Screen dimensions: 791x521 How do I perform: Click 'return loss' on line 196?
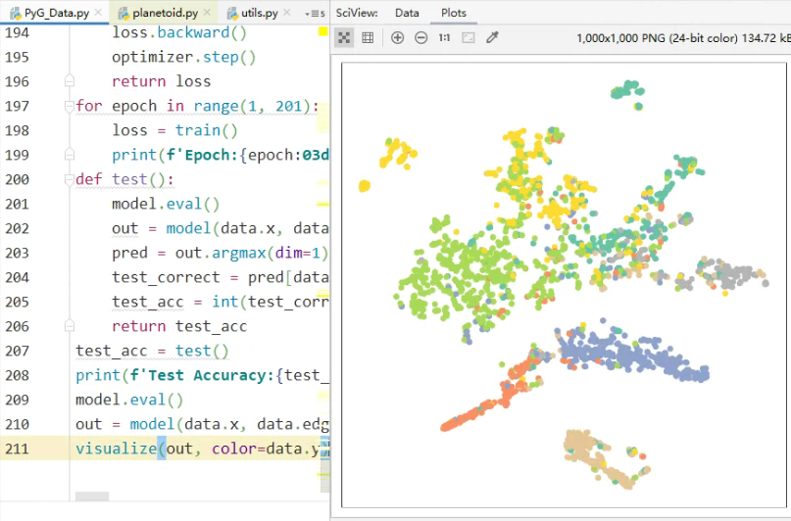tap(162, 81)
